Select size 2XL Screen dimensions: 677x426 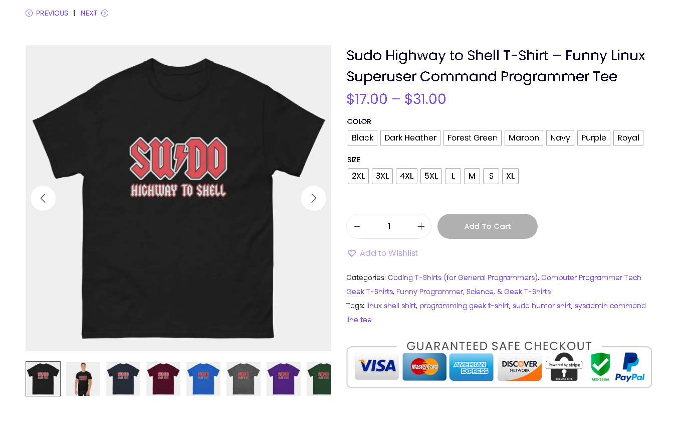[x=358, y=176]
